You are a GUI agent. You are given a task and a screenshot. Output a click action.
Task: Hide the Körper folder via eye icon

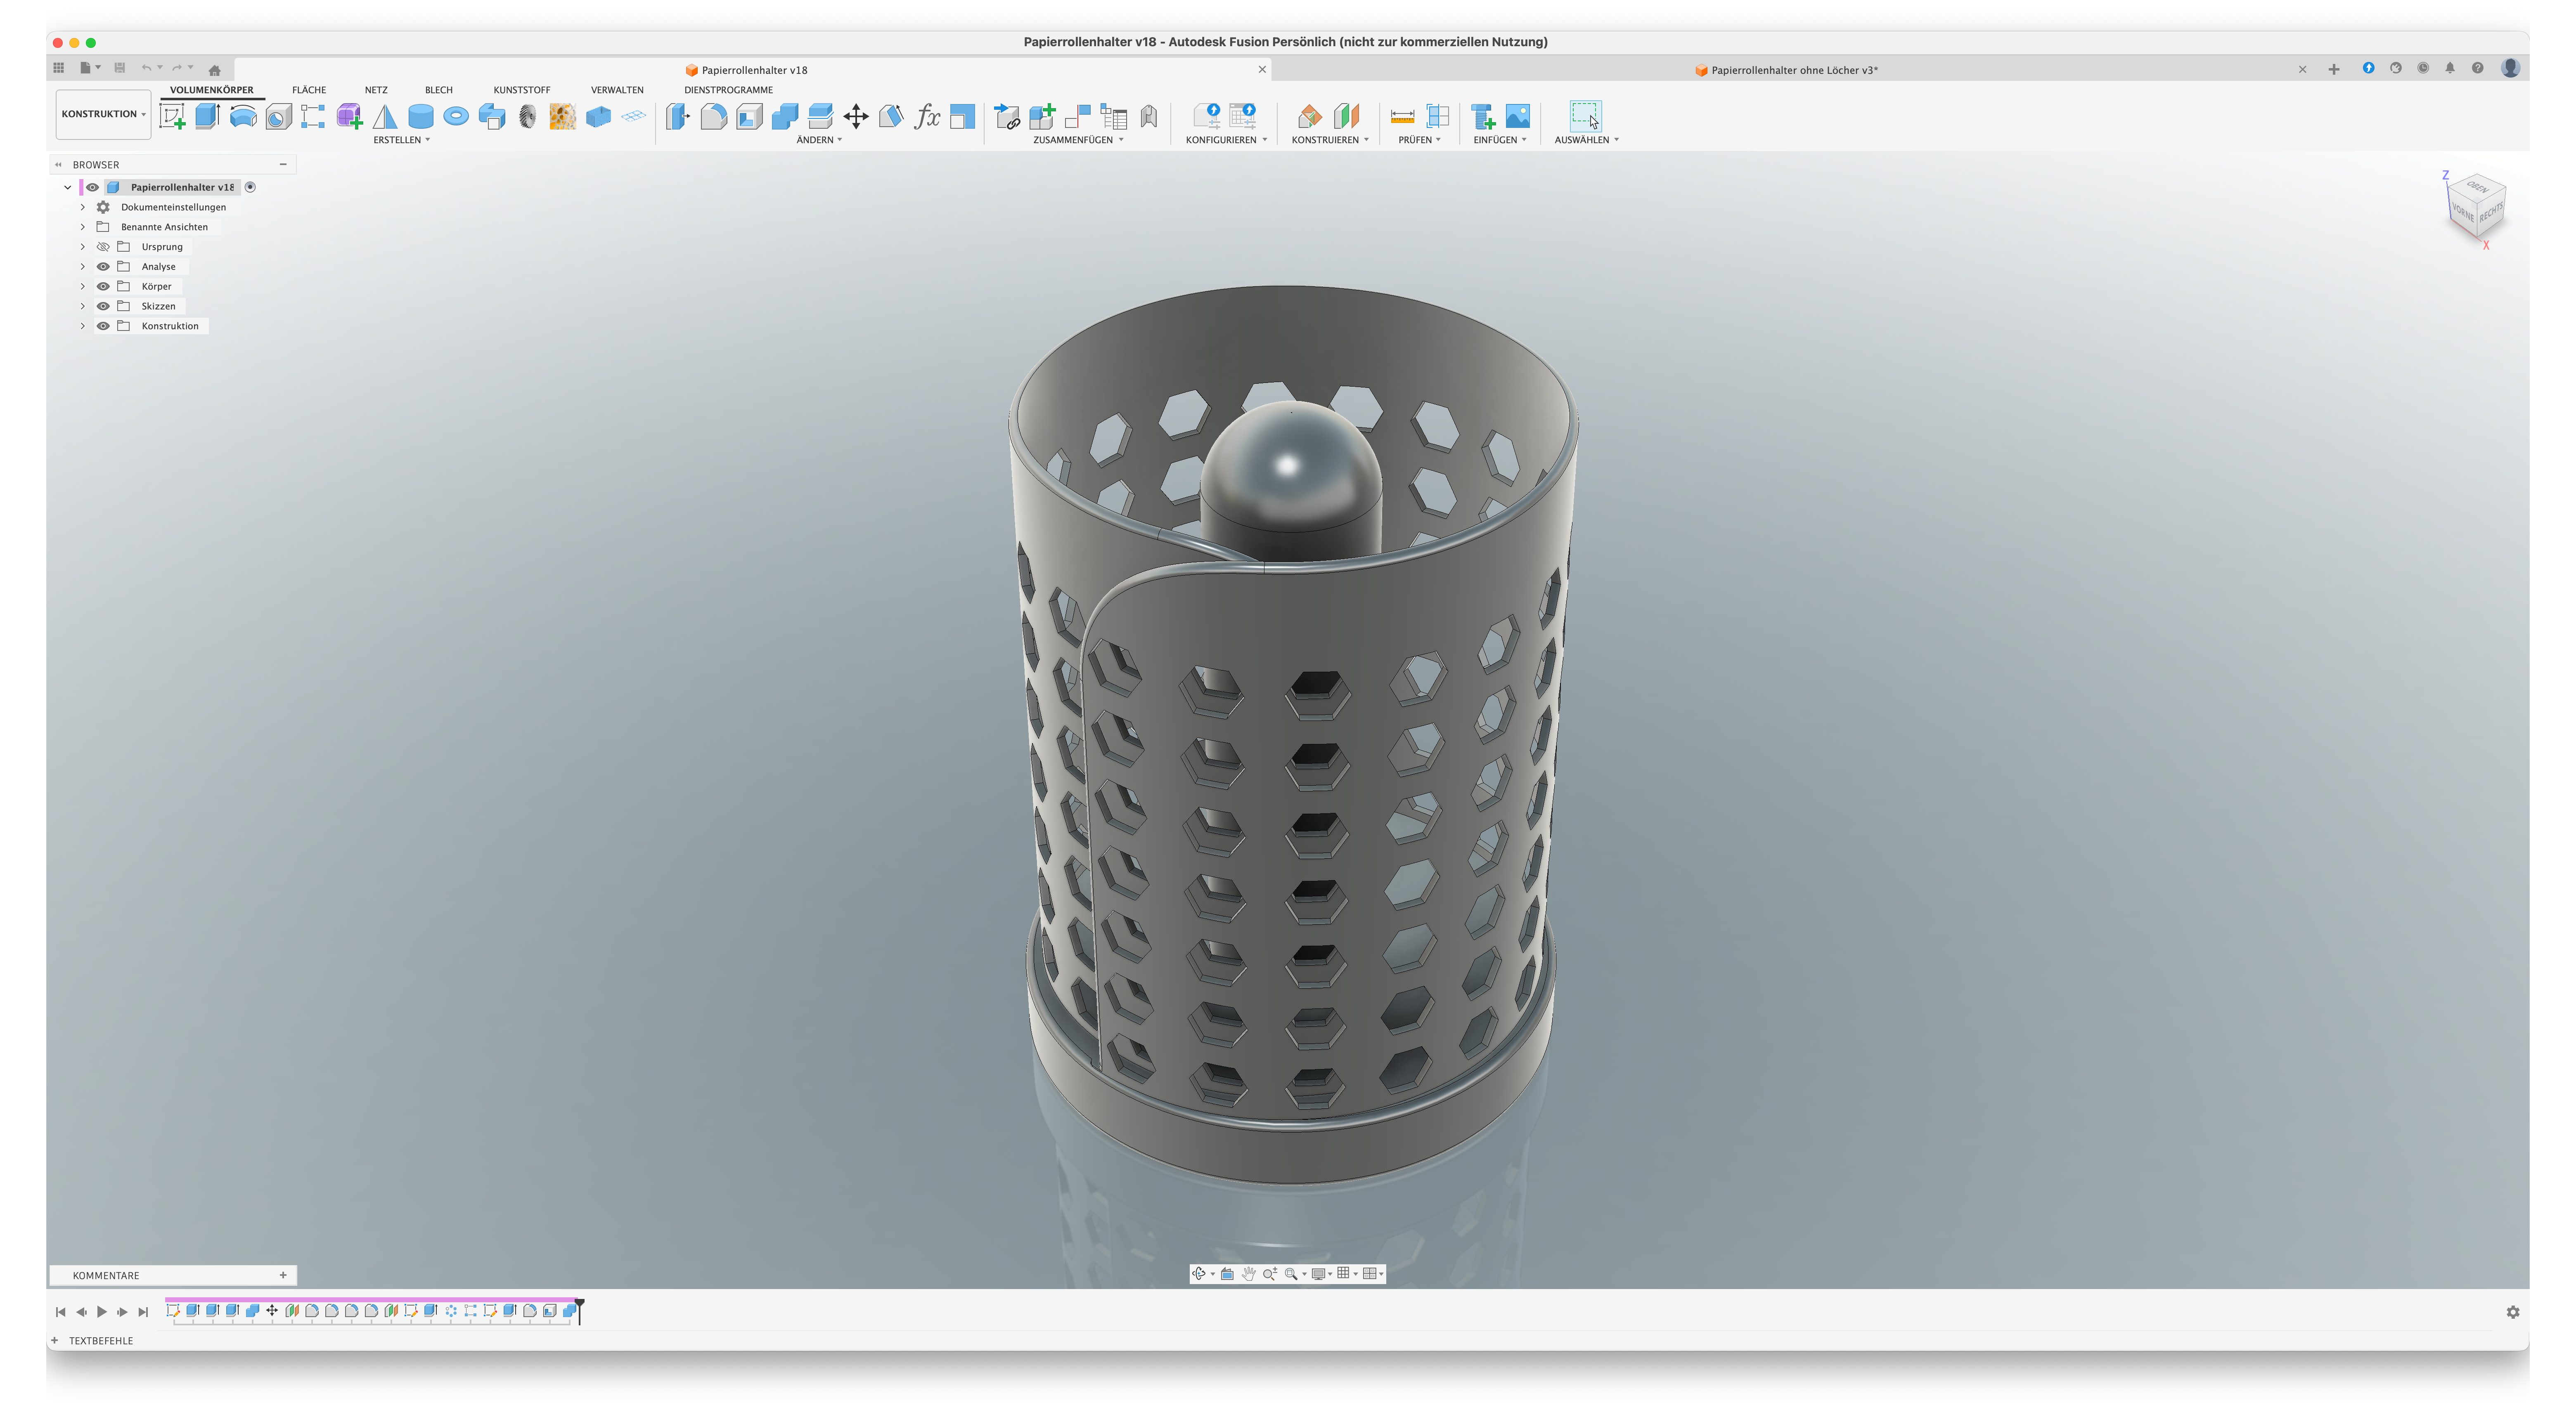pos(103,287)
